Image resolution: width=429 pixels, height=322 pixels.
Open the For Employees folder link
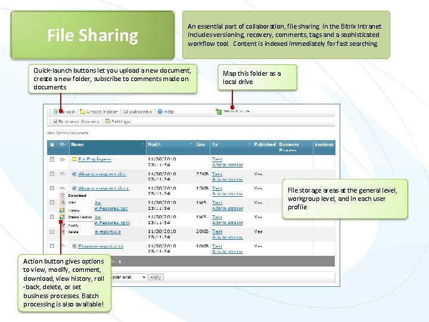[95, 159]
